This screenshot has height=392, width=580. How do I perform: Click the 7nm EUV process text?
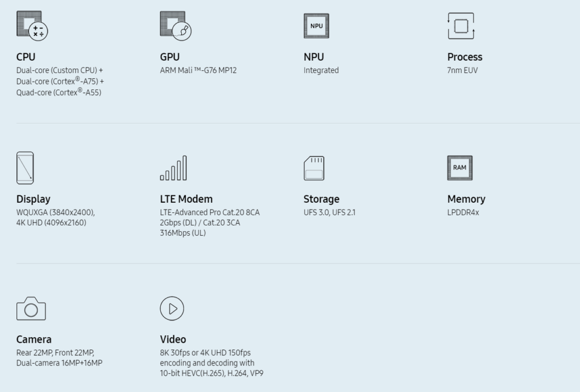(463, 70)
